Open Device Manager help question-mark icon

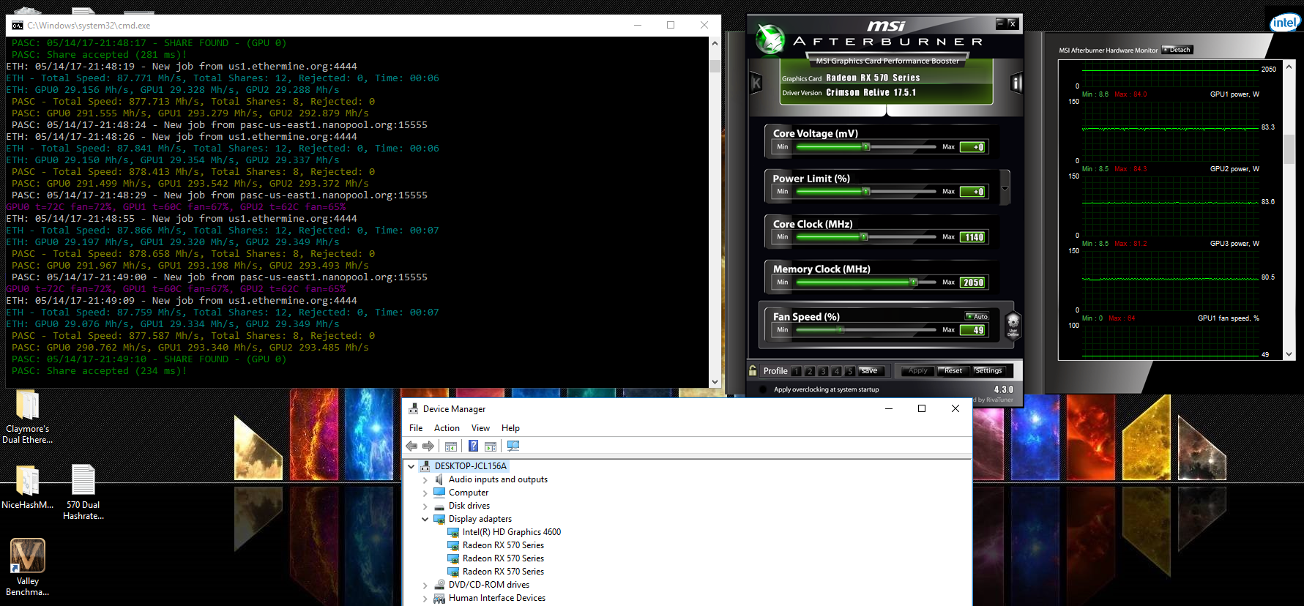(473, 446)
